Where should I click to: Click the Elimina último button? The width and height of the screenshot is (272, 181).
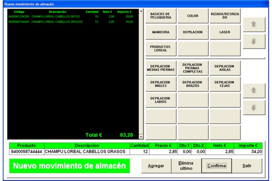(186, 166)
